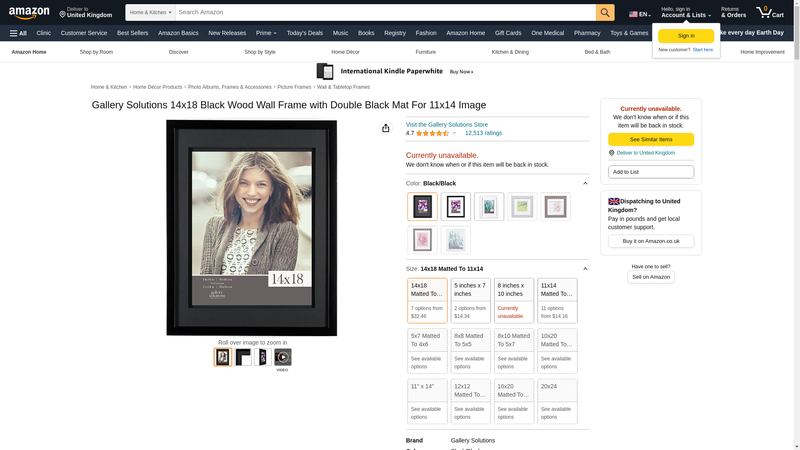Click the language flag EN selector

640,14
